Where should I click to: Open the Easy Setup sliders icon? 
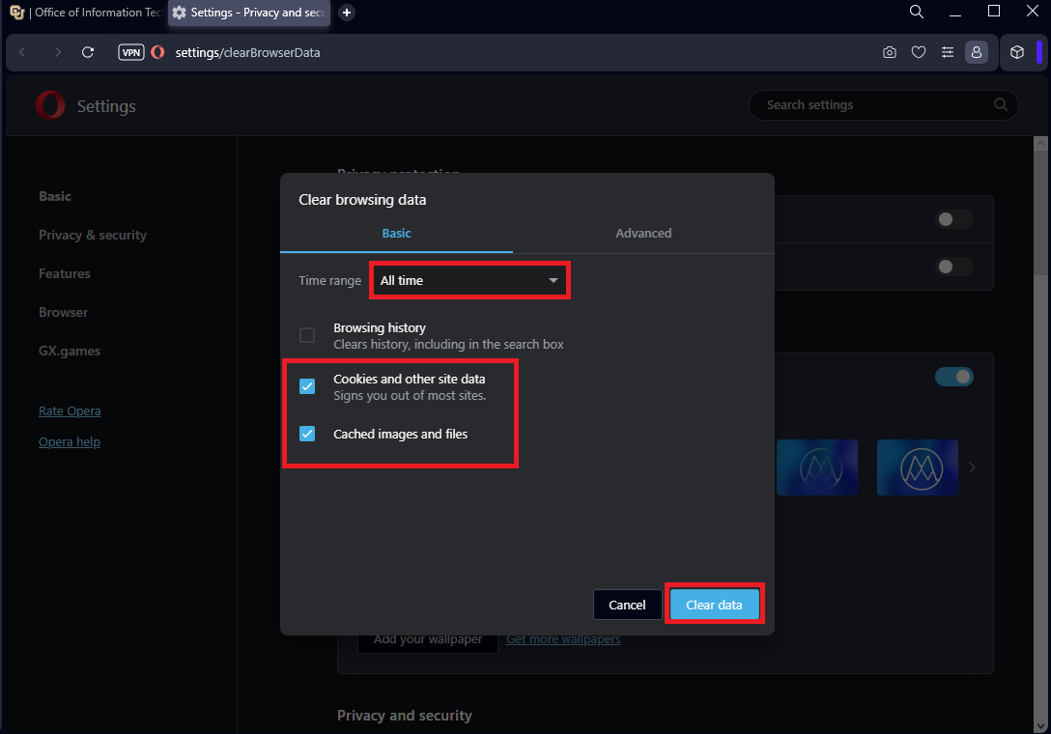click(948, 52)
